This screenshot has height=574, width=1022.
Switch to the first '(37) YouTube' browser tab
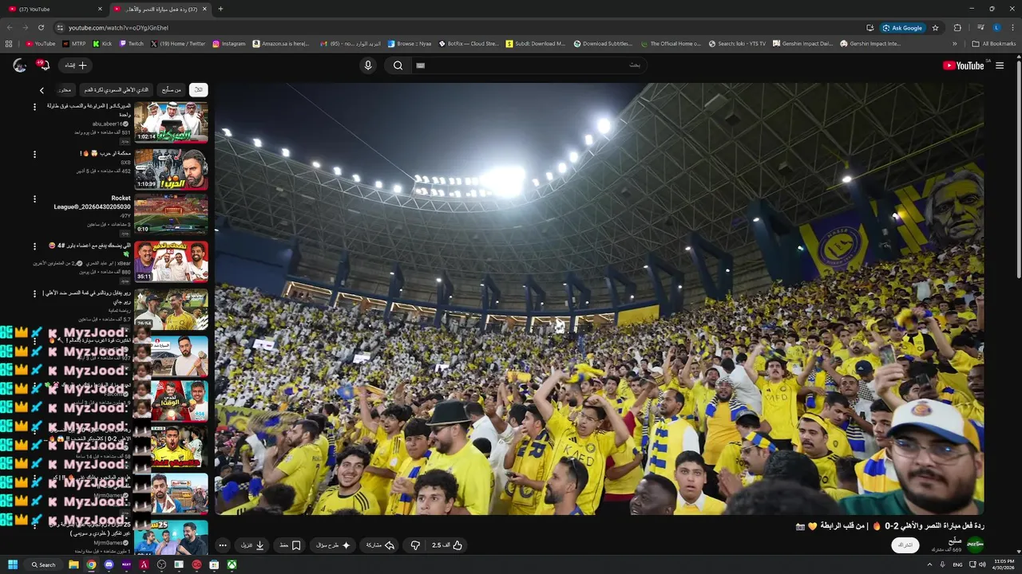coord(54,9)
